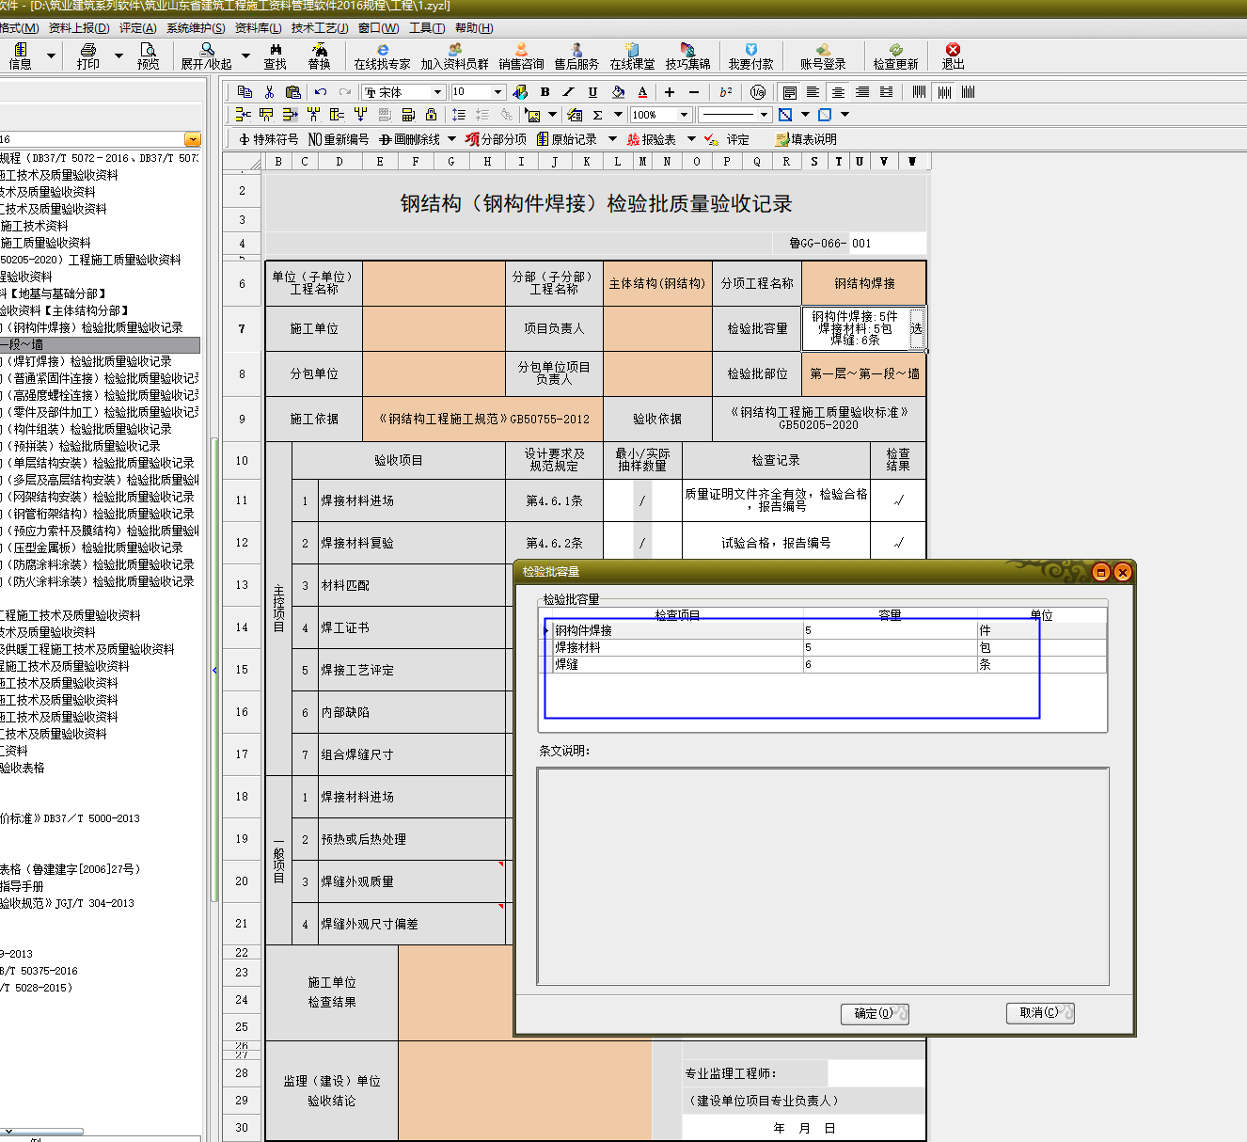Expand the 原始记录 dropdown arrow

612,139
